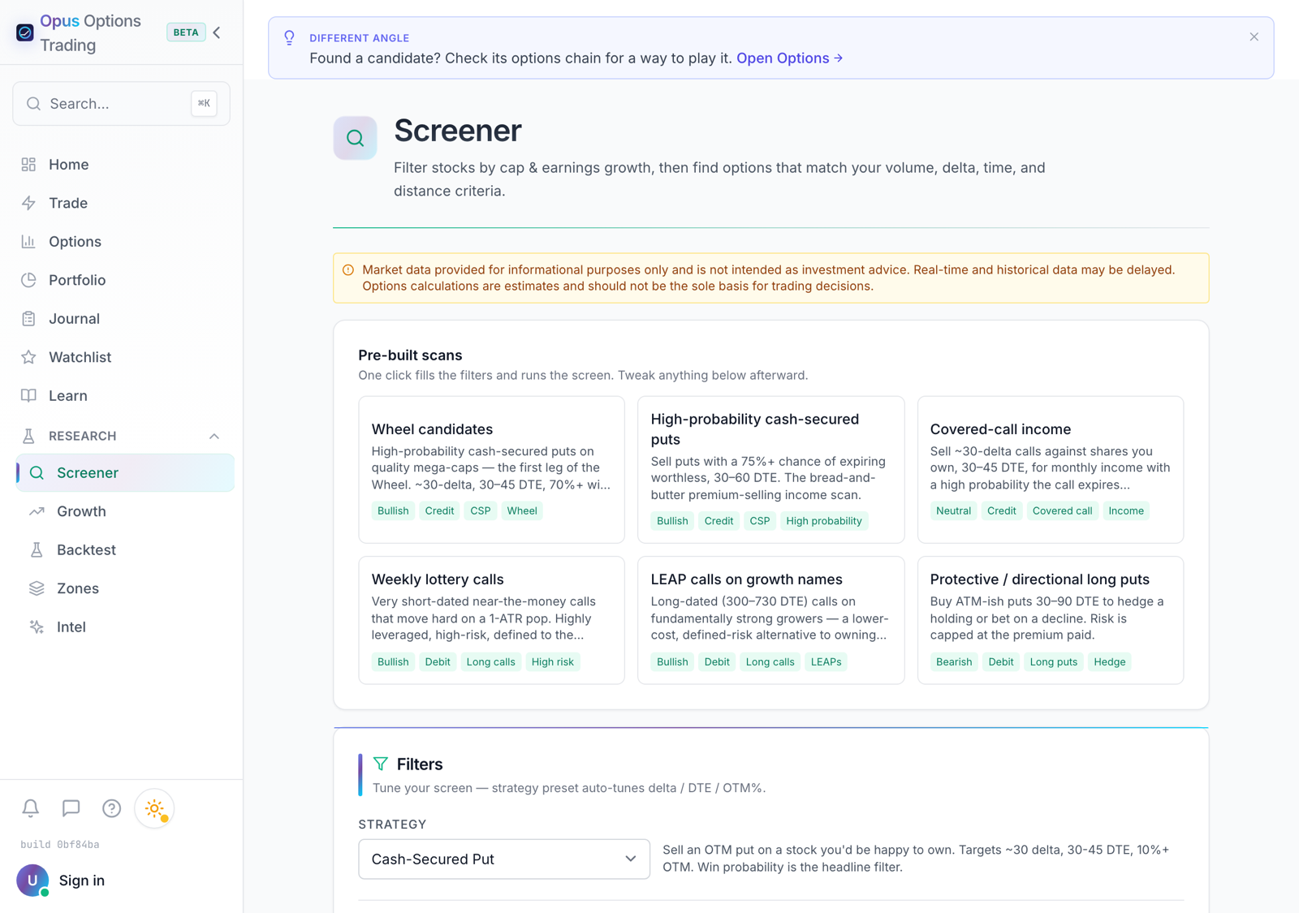Screen dimensions: 1299x913
Task: Open the Zones layers icon
Action: (x=37, y=588)
